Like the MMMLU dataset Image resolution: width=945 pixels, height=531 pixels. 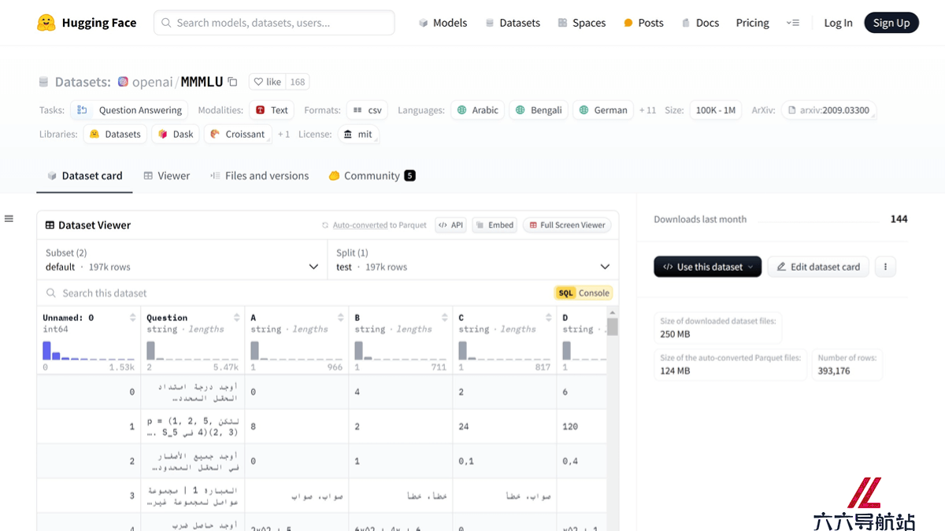point(268,82)
